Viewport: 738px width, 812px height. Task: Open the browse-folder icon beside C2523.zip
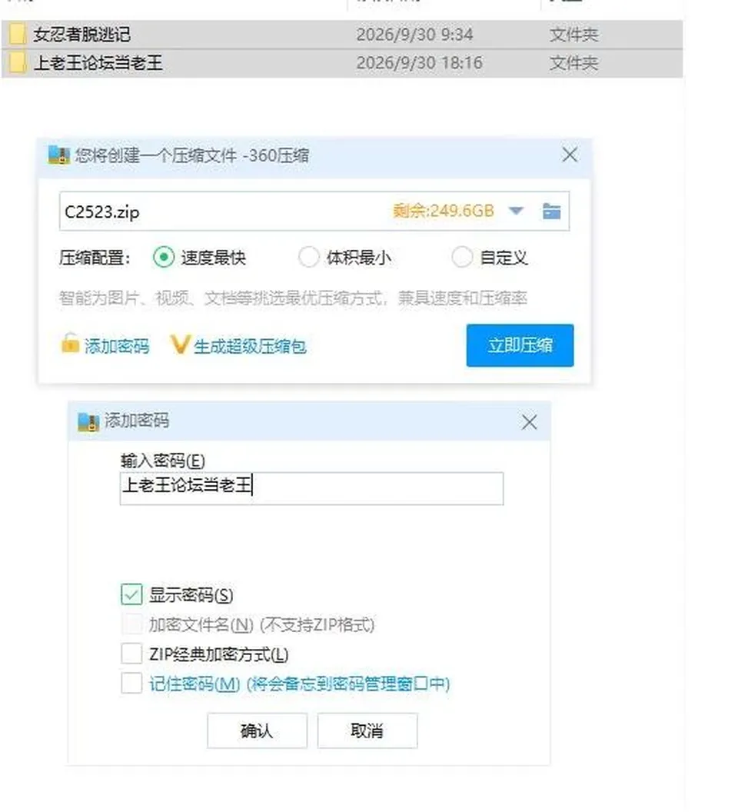tap(551, 211)
